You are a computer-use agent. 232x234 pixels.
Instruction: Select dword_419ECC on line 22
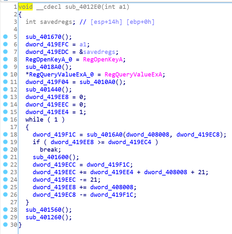point(54,165)
